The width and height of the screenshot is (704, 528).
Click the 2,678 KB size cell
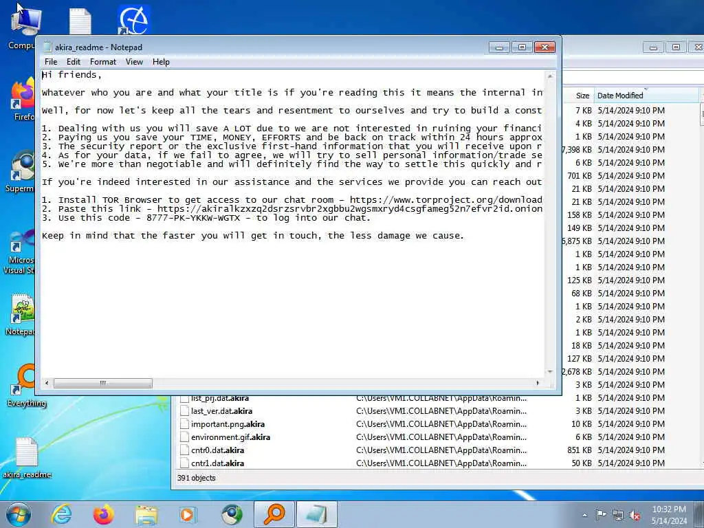tap(577, 372)
